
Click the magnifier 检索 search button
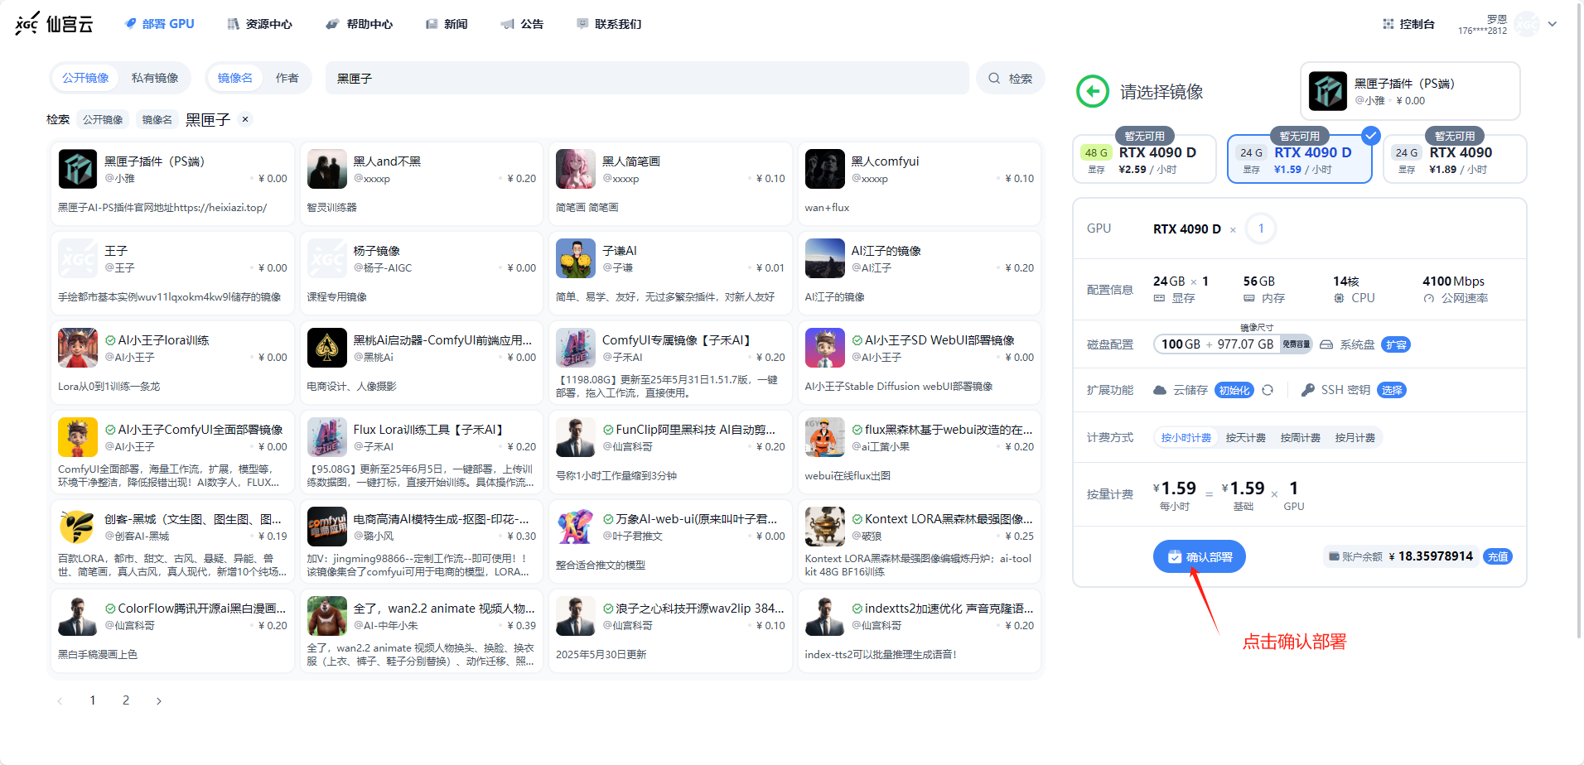click(1010, 79)
